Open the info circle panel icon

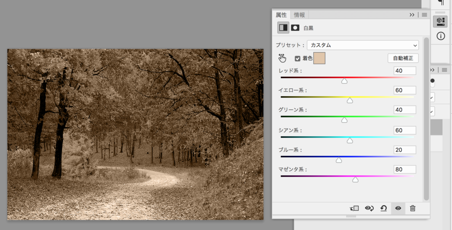click(x=441, y=36)
